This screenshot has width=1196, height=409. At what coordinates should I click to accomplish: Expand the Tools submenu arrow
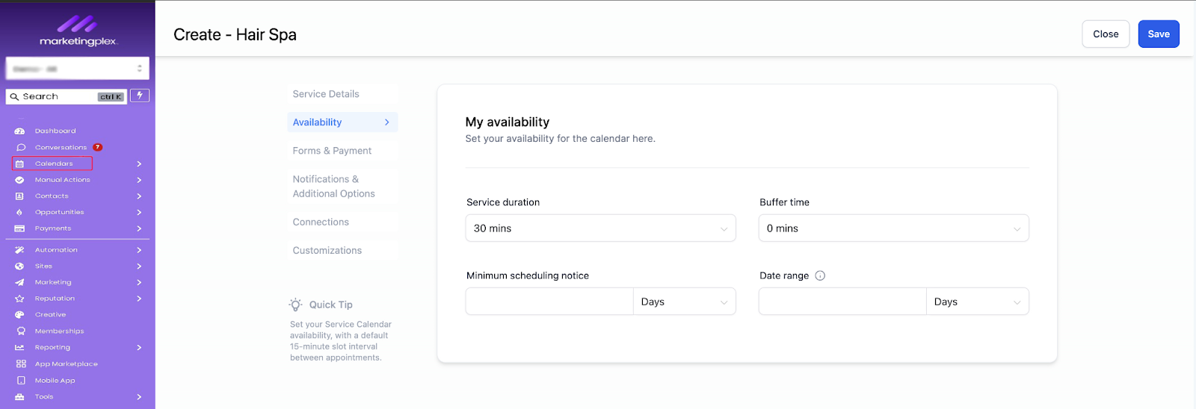(x=139, y=397)
